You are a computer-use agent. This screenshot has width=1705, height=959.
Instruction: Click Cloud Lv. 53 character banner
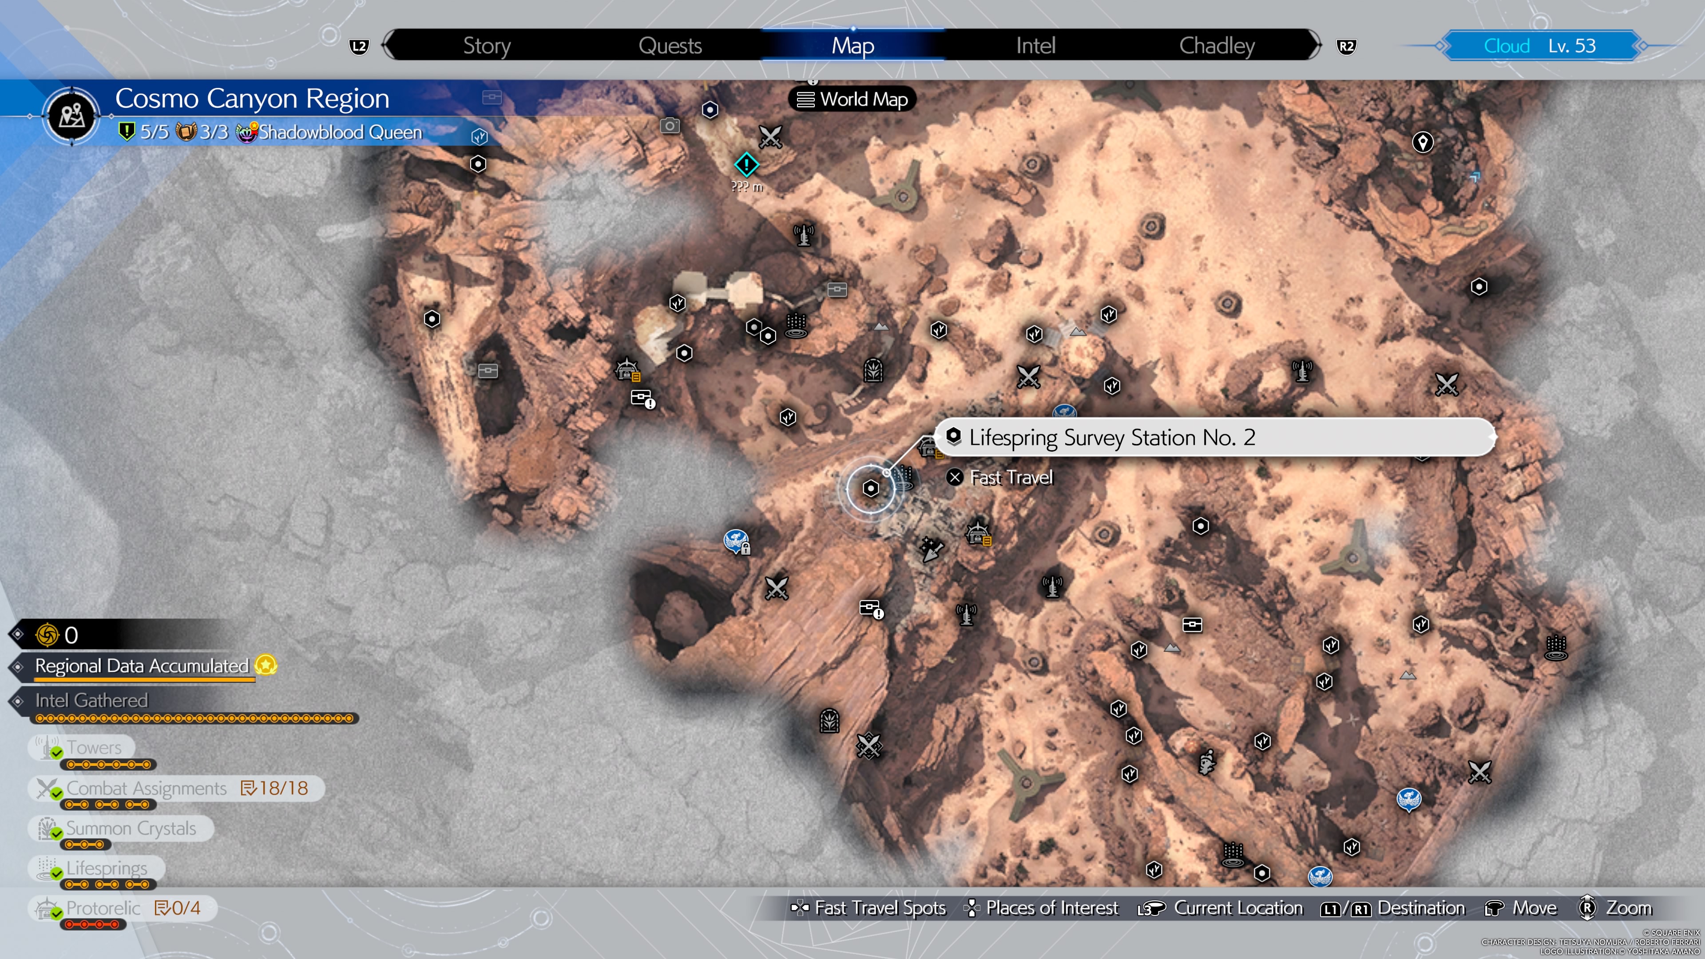point(1539,46)
